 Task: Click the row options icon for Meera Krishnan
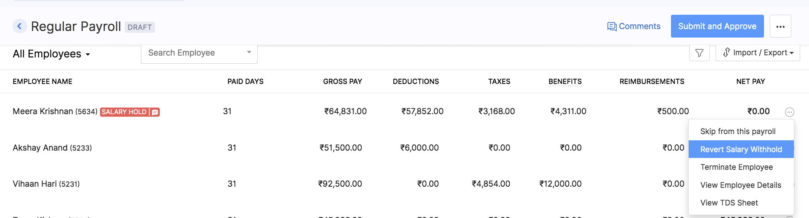click(x=789, y=112)
